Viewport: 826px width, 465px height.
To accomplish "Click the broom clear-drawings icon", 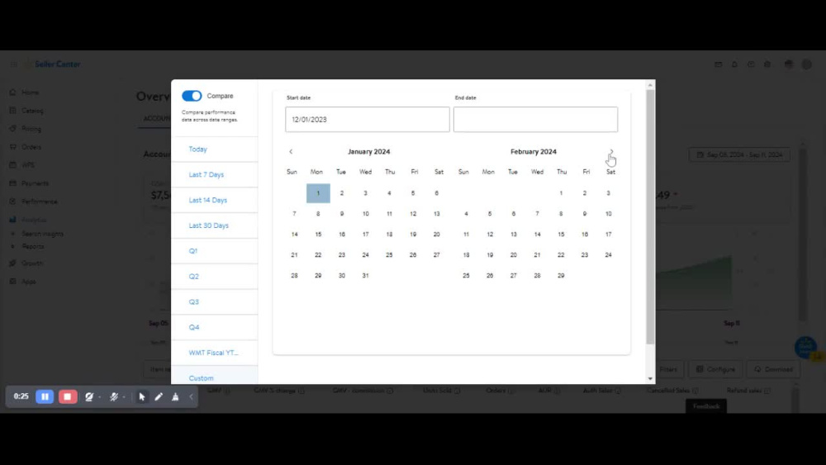I will point(175,396).
